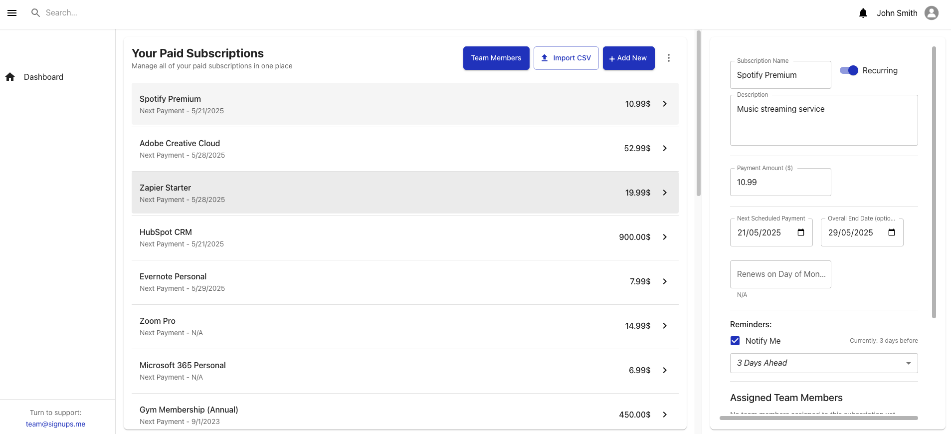Select the Adobe Creative Cloud subscription name
The height and width of the screenshot is (434, 951).
coord(180,143)
